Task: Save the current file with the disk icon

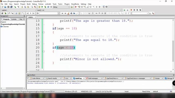Action: click(x=8, y=7)
